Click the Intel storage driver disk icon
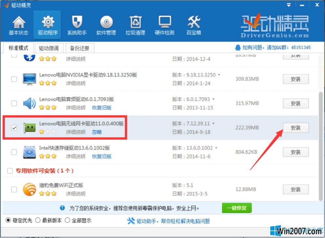Viewport: 325px width, 238px height. click(x=29, y=152)
